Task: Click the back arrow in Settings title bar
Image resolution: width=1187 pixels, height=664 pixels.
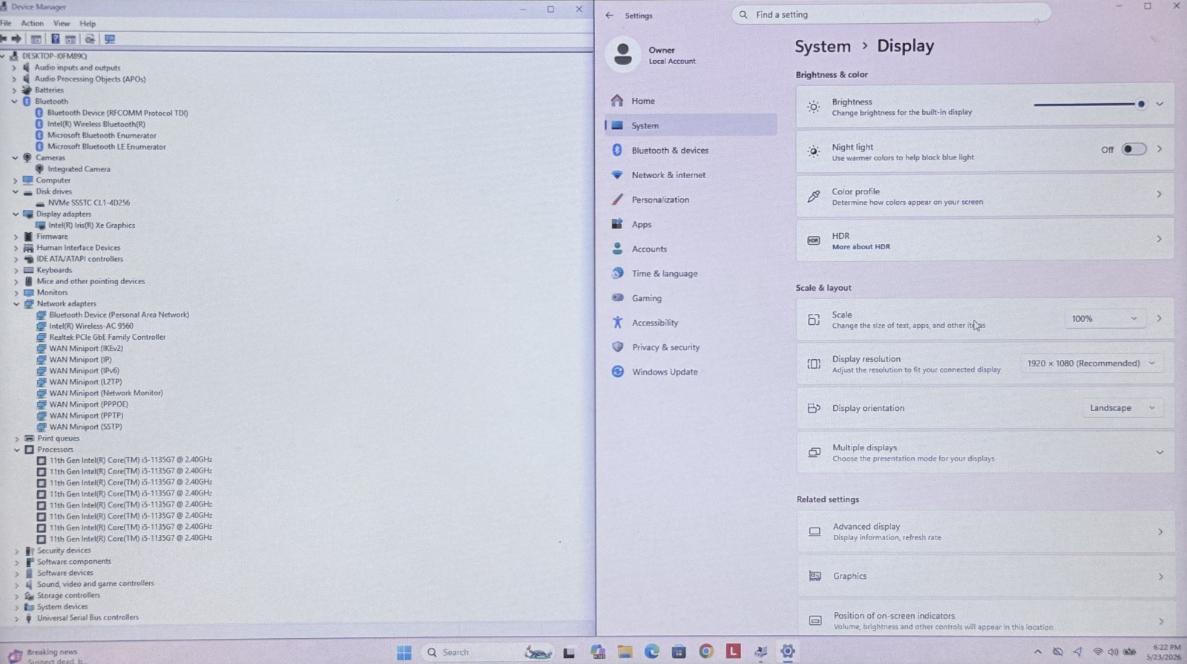Action: point(609,15)
